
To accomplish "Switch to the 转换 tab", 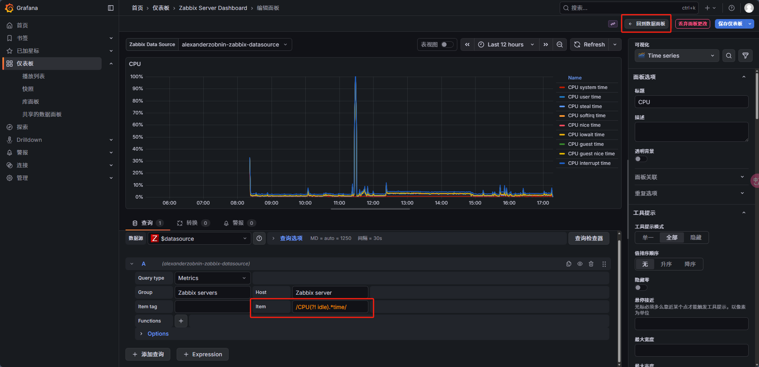I will (x=193, y=223).
